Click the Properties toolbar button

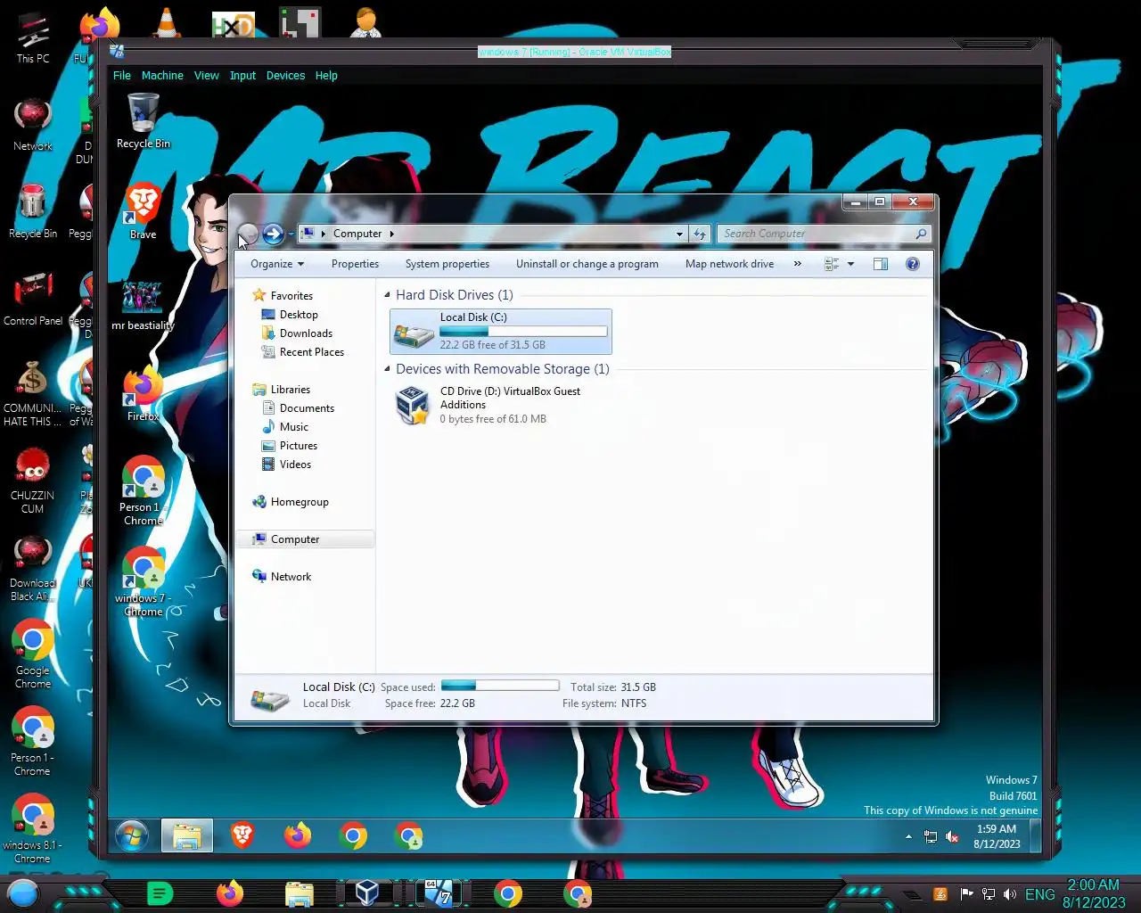(x=355, y=264)
